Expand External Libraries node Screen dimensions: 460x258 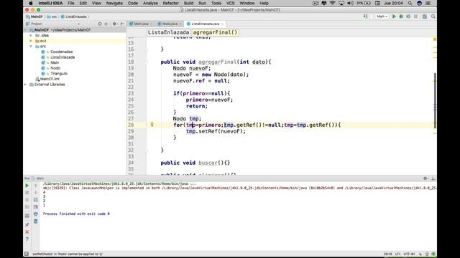pos(26,85)
